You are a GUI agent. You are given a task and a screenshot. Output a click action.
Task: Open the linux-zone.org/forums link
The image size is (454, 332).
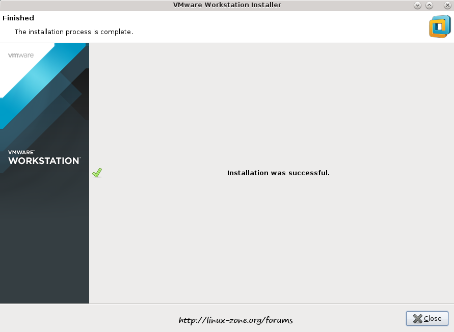pos(235,320)
